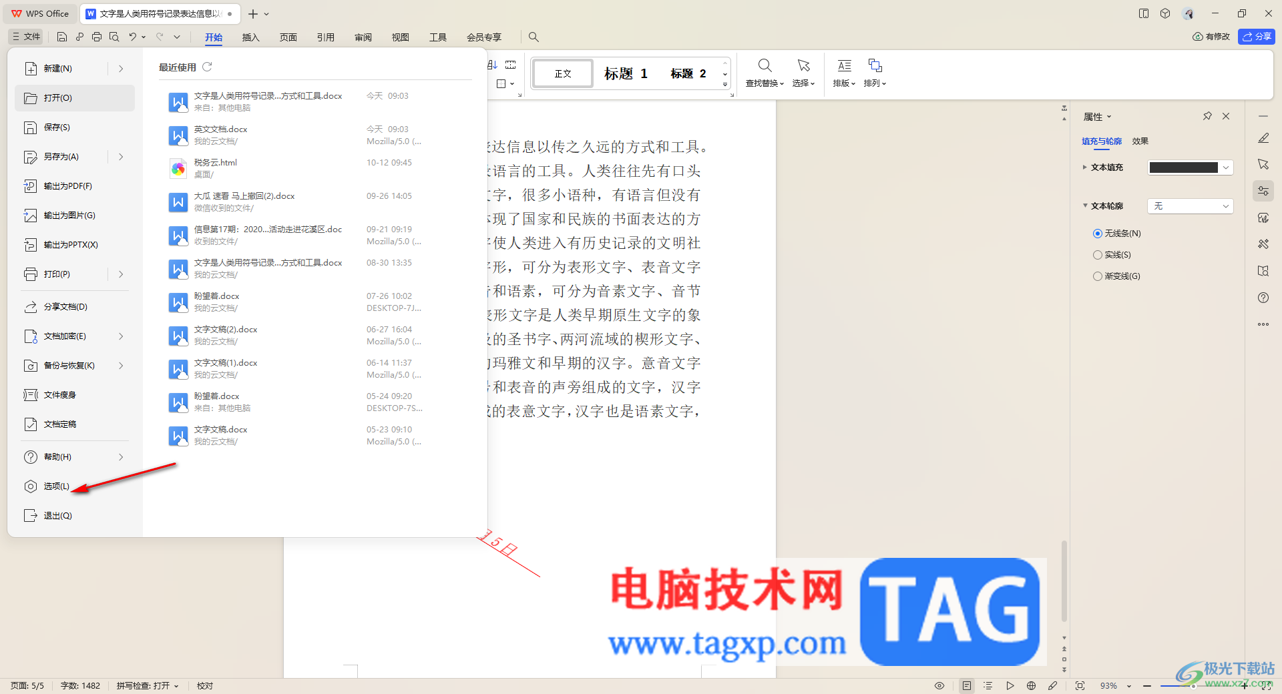Select 无线条(N) radio button
The image size is (1282, 694).
pos(1098,234)
